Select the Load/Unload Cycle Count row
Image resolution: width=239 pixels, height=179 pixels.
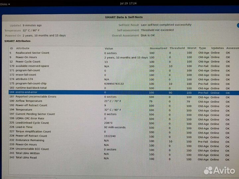(124, 123)
